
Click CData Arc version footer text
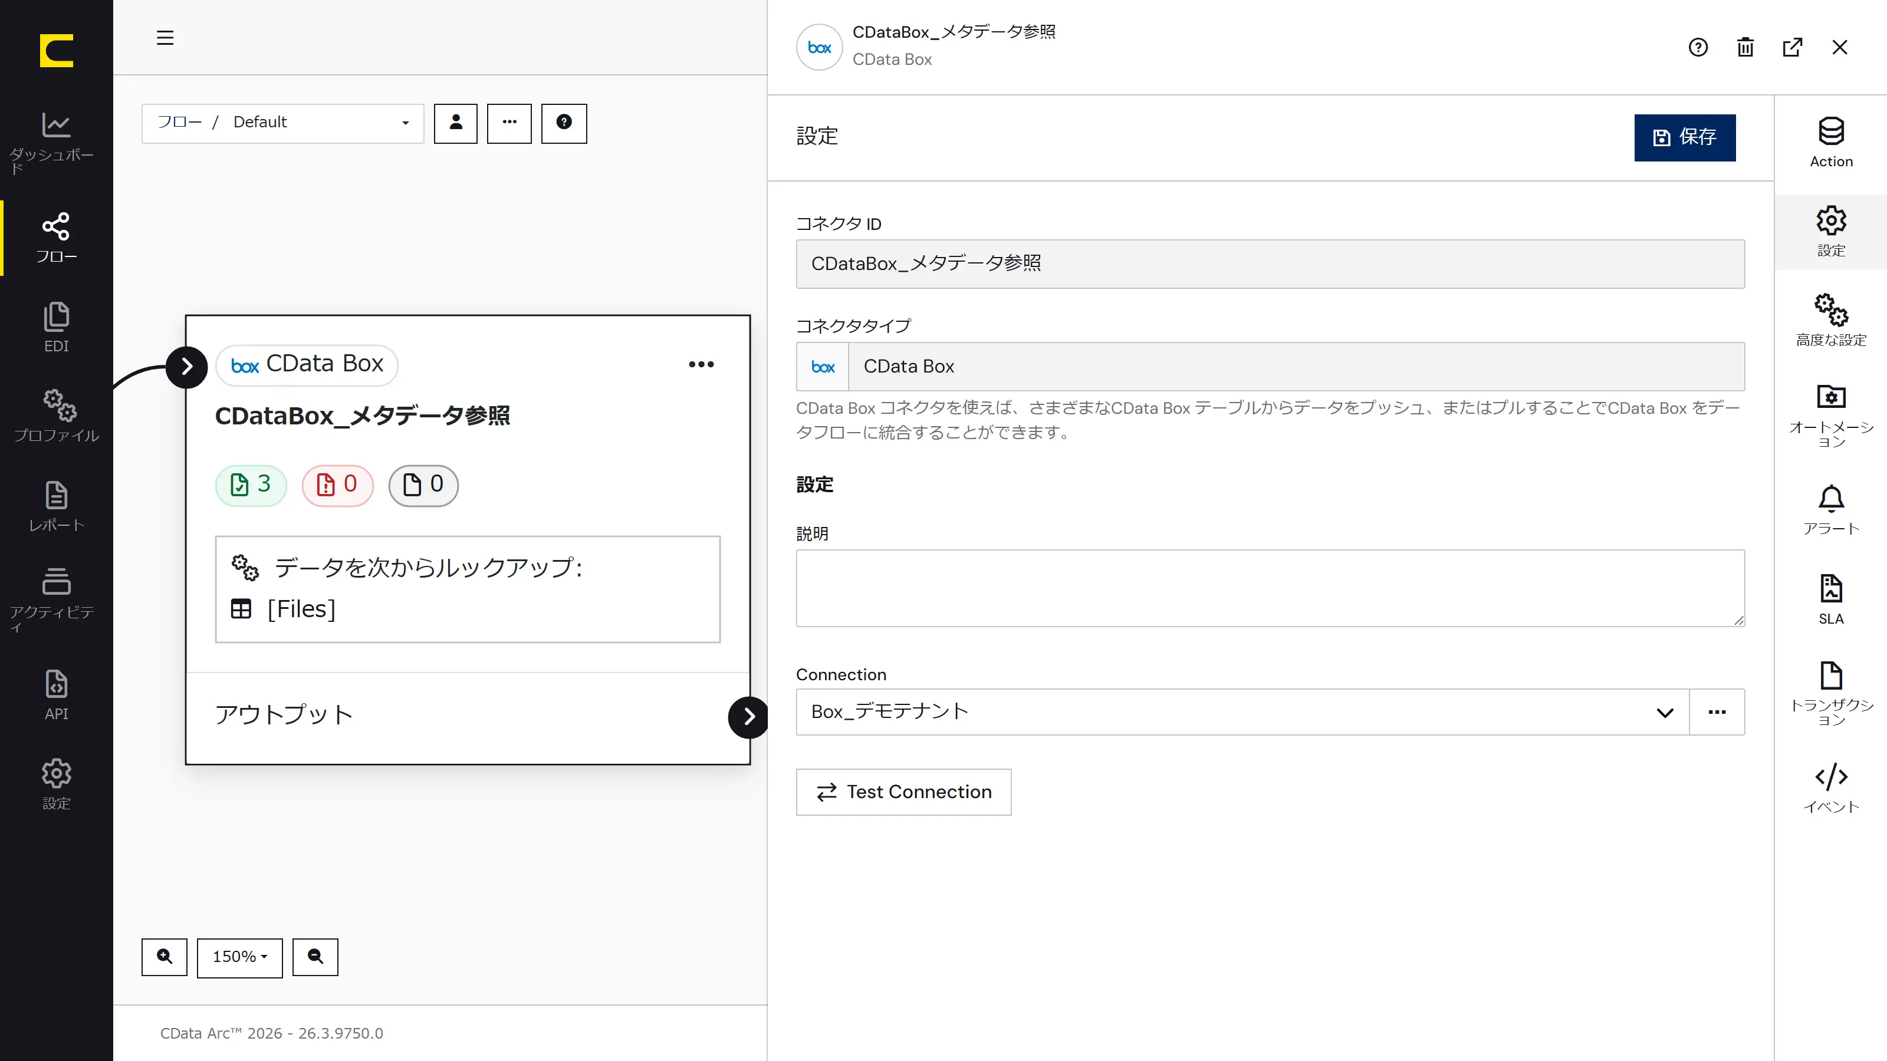point(271,1033)
